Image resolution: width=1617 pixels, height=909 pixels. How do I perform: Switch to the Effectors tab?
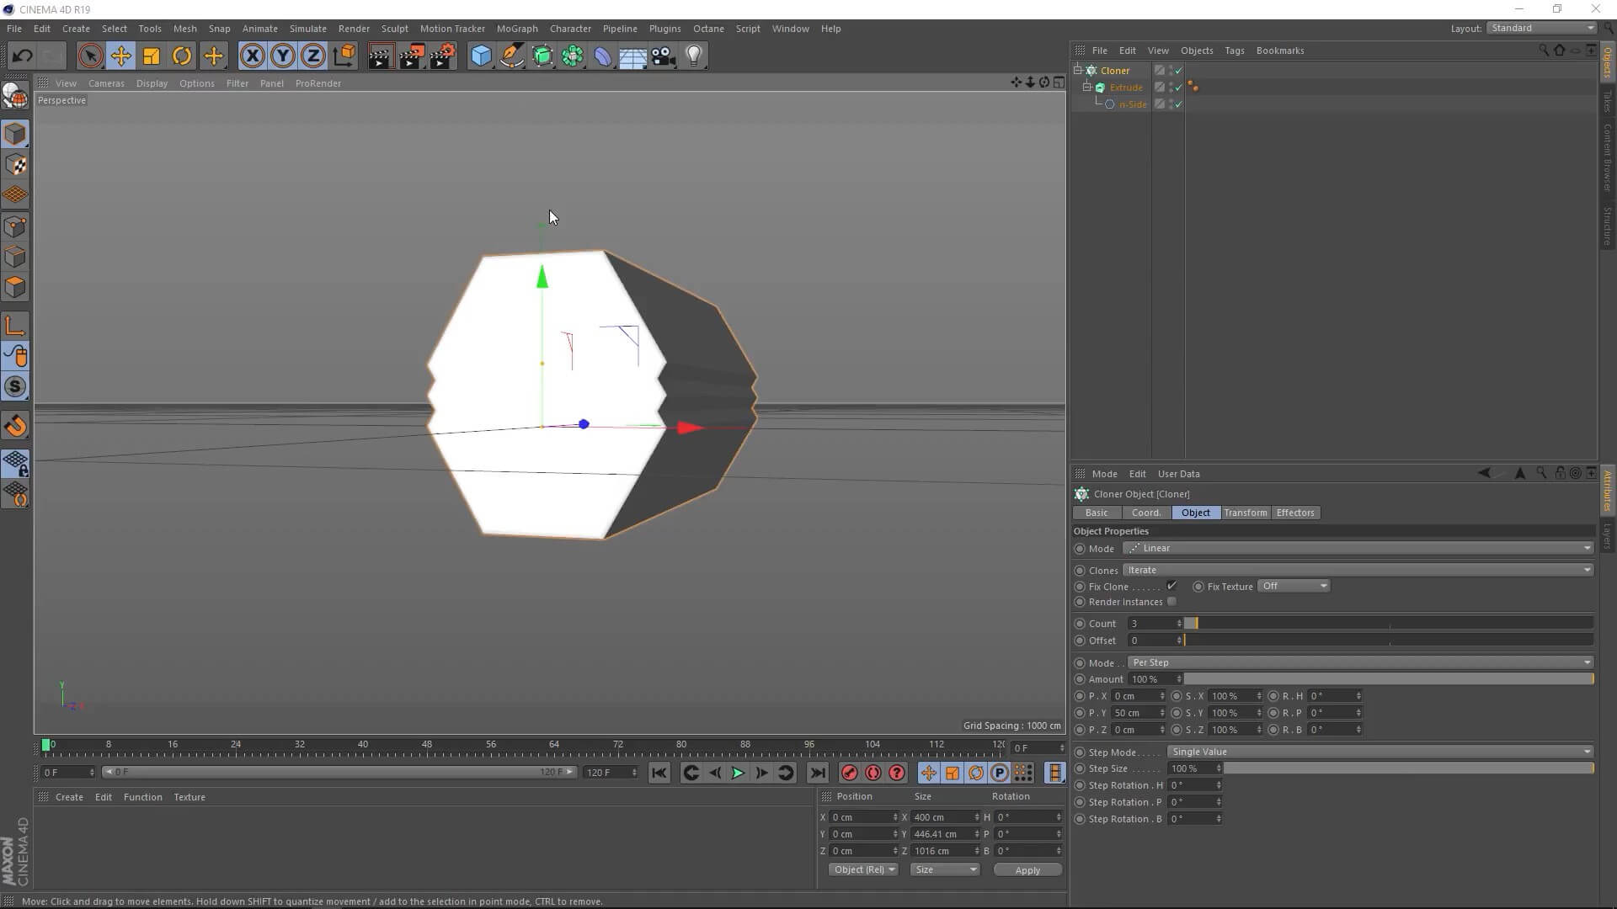tap(1294, 513)
